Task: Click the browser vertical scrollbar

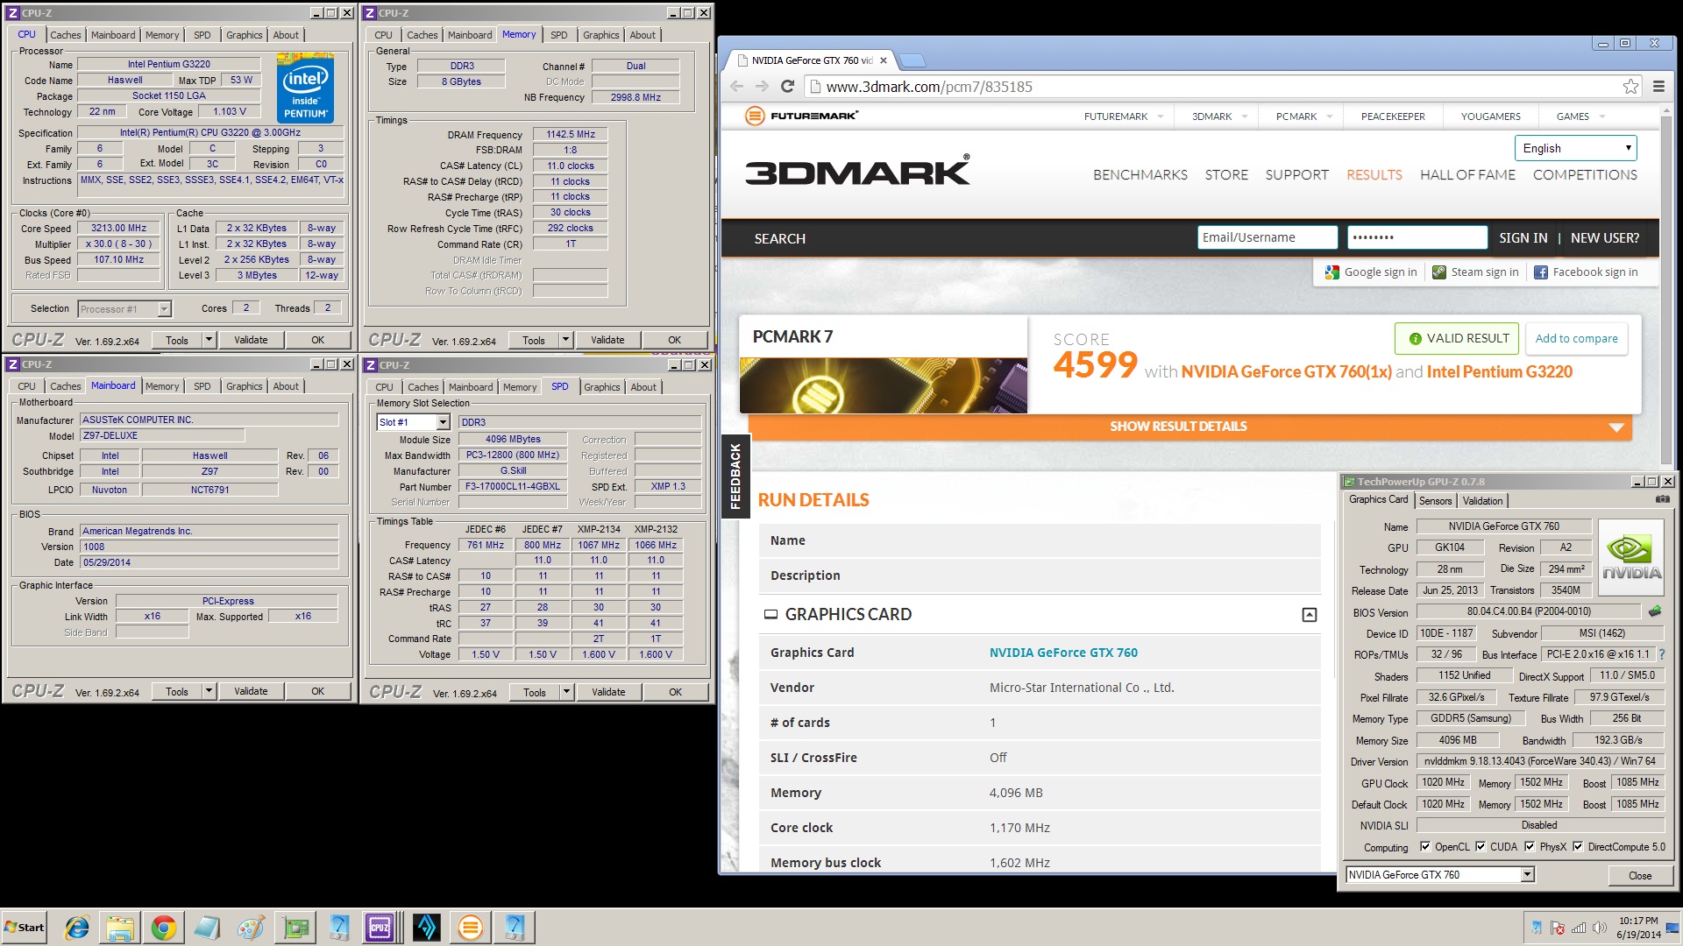Action: (1667, 289)
